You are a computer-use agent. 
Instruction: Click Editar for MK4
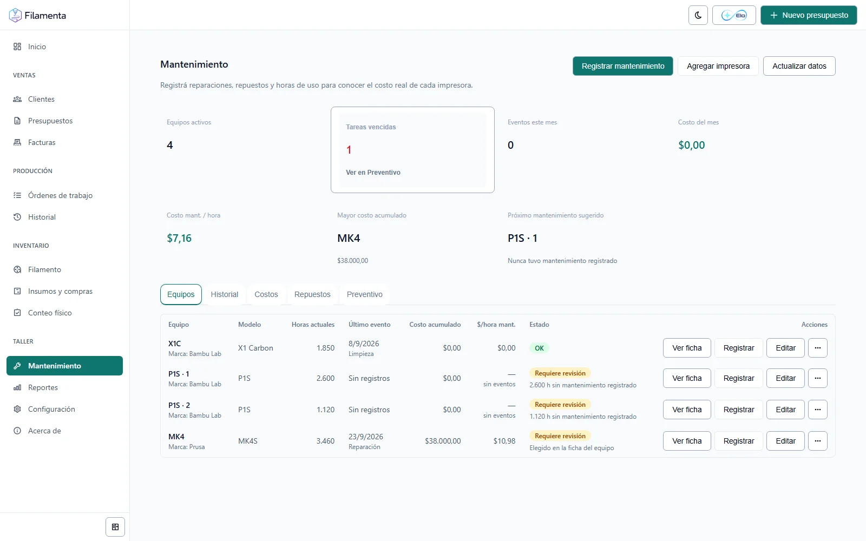pos(785,441)
